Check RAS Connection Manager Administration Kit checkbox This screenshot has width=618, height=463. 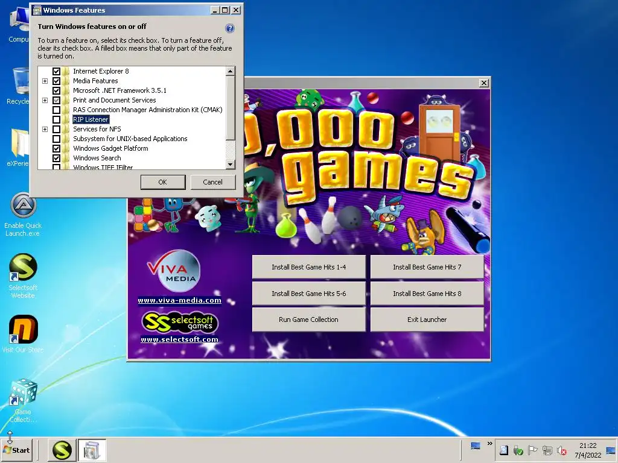point(56,110)
